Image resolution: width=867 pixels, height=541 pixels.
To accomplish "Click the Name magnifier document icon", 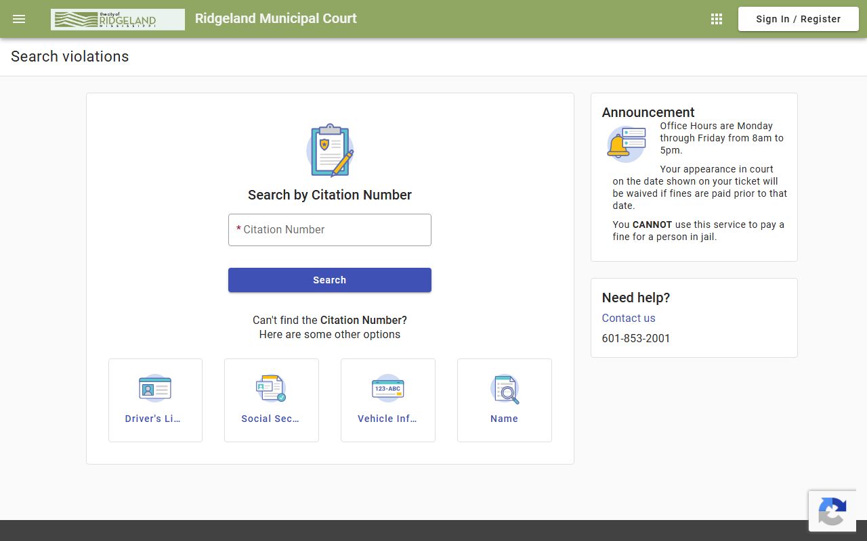I will pyautogui.click(x=505, y=389).
